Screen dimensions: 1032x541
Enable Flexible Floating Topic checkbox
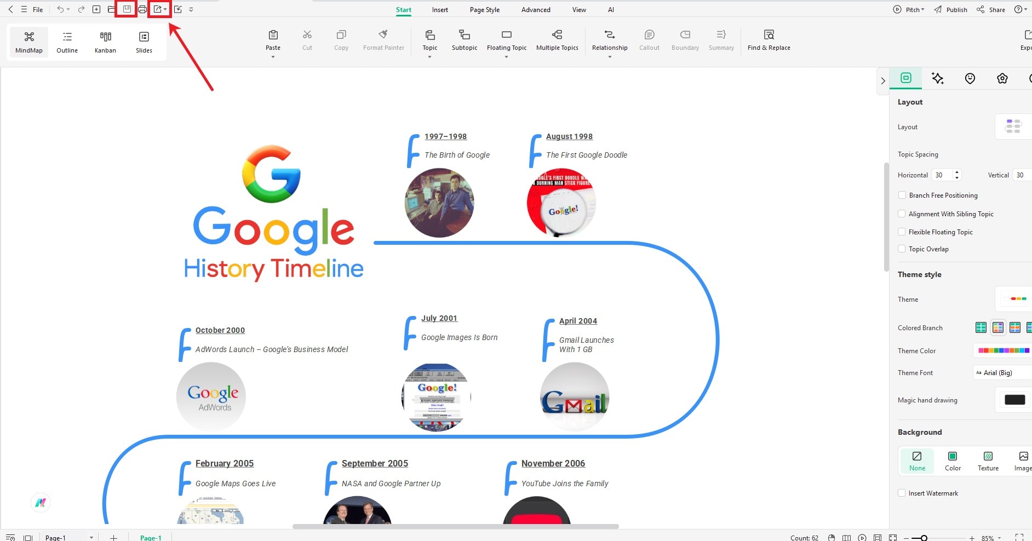point(902,232)
